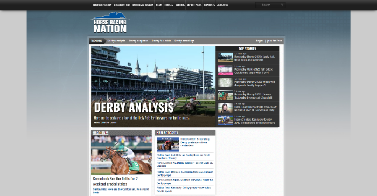Viewport: 377px width, 196px height.
Task: Open the Expert Picks menu
Action: 194,5
